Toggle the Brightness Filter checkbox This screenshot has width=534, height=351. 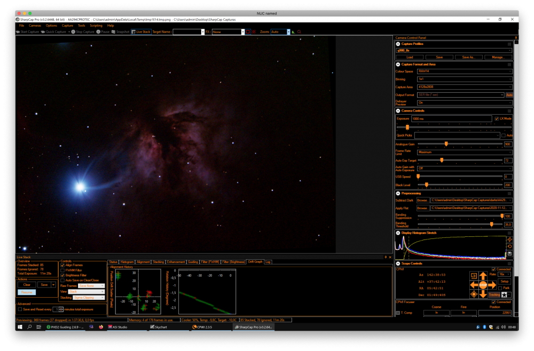[x=62, y=275]
